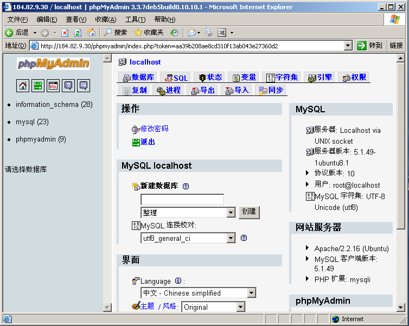Open the SQL documentation icon in sidebar
Image resolution: width=409 pixels, height=326 pixels.
click(x=84, y=86)
